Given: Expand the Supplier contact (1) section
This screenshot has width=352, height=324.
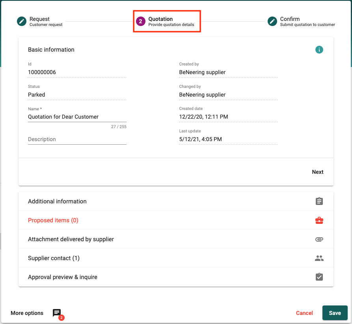Looking at the screenshot, I should click(54, 258).
